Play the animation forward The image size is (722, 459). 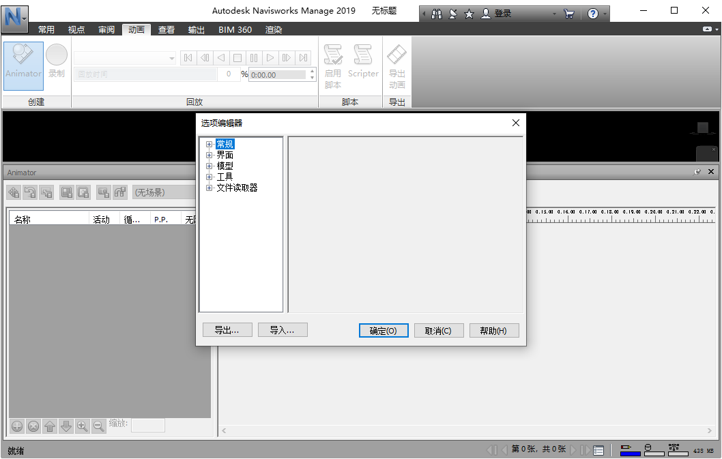click(270, 58)
